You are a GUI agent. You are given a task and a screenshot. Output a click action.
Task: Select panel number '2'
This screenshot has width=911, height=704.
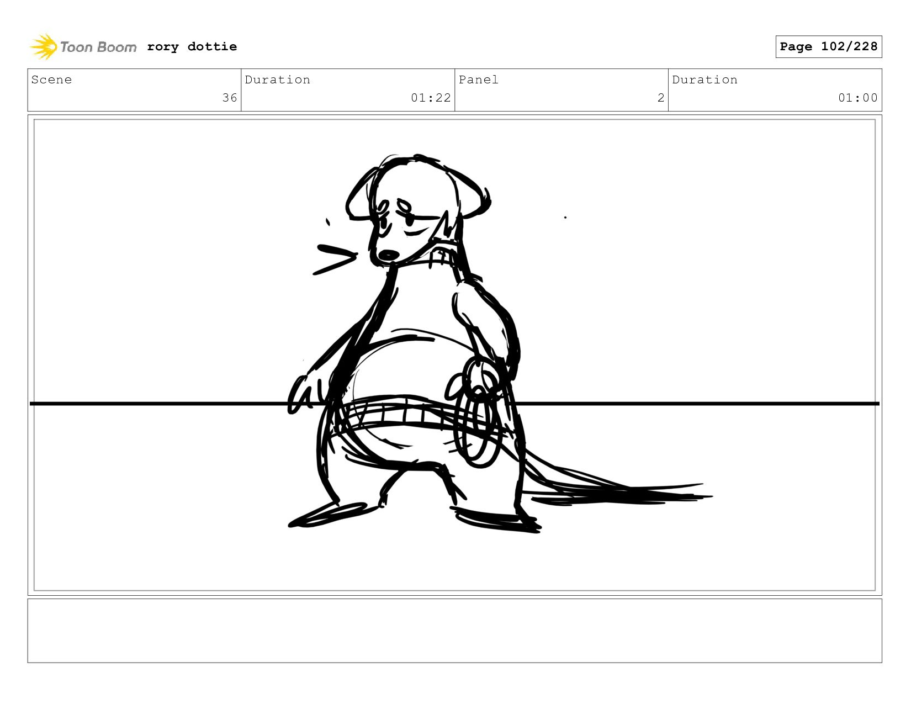661,98
